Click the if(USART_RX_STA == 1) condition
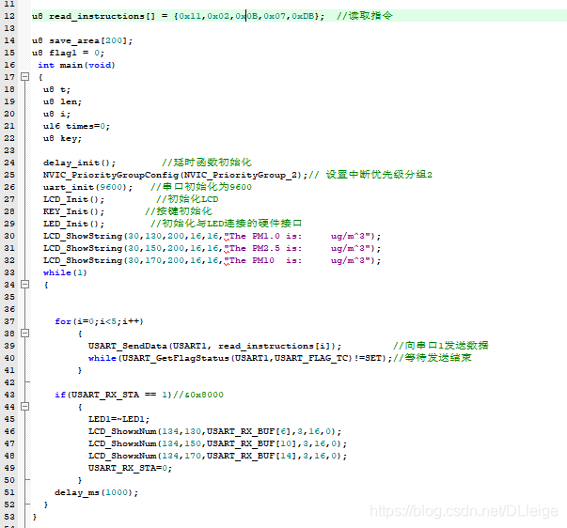Image resolution: width=567 pixels, height=528 pixels. (113, 395)
